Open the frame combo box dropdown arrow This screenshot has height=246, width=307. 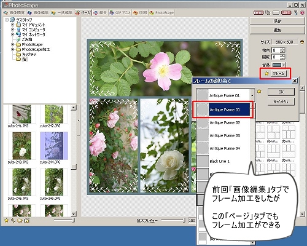(252, 95)
